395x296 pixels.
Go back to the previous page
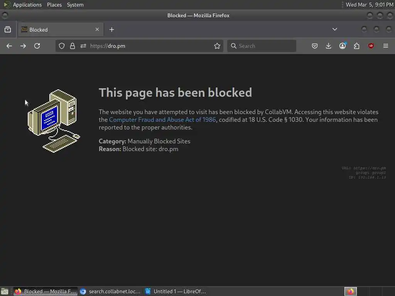coord(9,46)
